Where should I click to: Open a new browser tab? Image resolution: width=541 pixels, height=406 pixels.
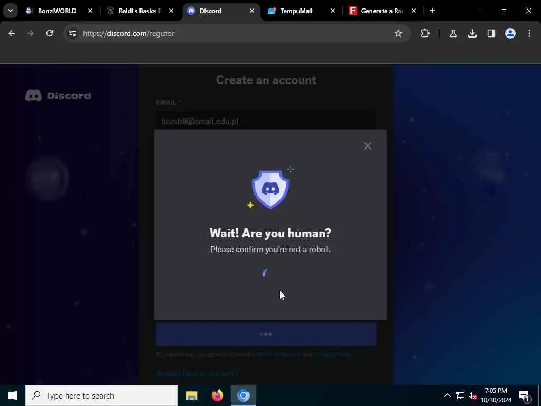coord(432,11)
